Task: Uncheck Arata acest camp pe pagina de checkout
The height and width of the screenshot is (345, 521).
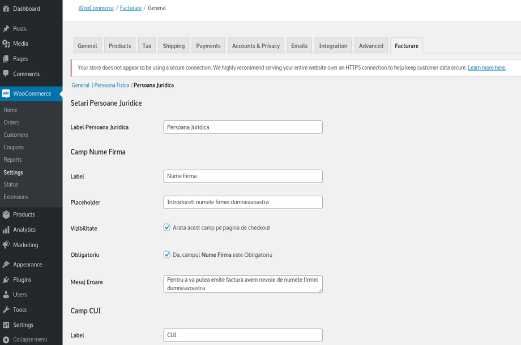Action: [166, 227]
